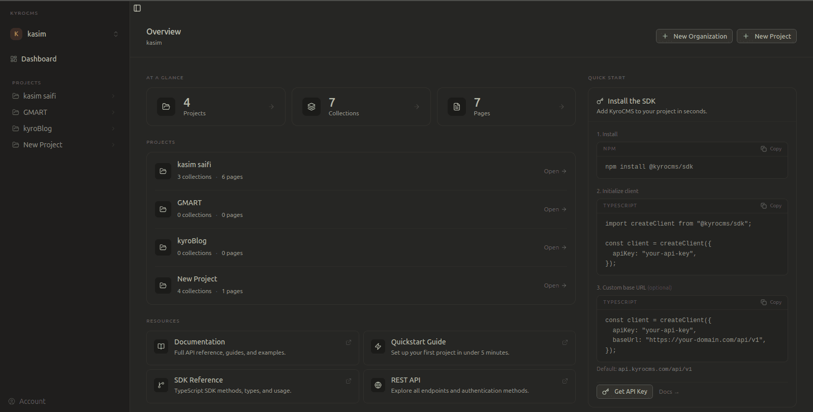
Task: Expand kyroBlog sidebar chevron
Action: 113,129
